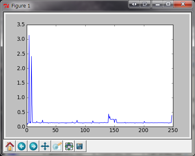Click the rising line end near x=250
Image resolution: width=195 pixels, height=156 pixels.
point(171,117)
